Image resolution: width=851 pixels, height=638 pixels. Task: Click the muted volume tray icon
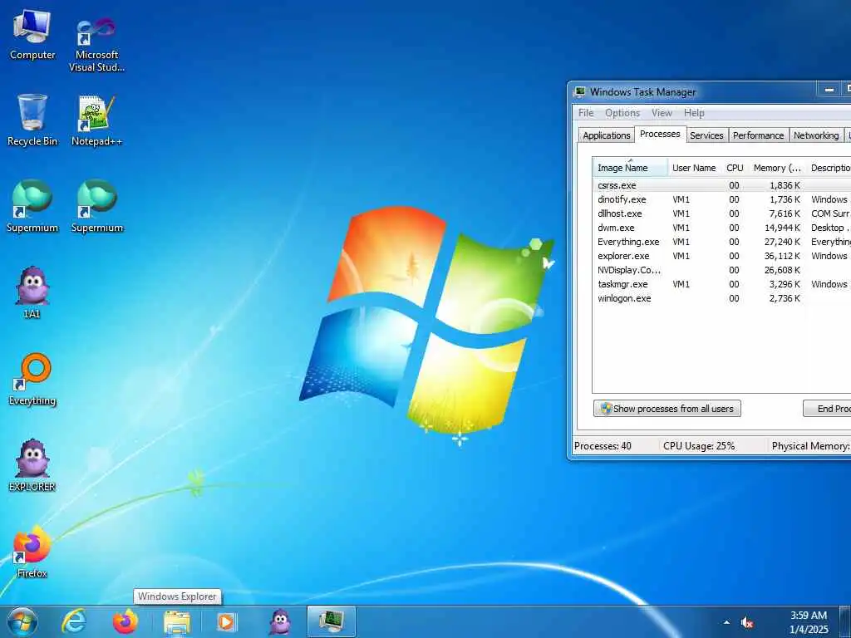coord(747,623)
